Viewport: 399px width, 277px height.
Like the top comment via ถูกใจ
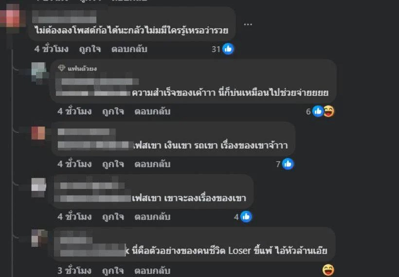[90, 49]
